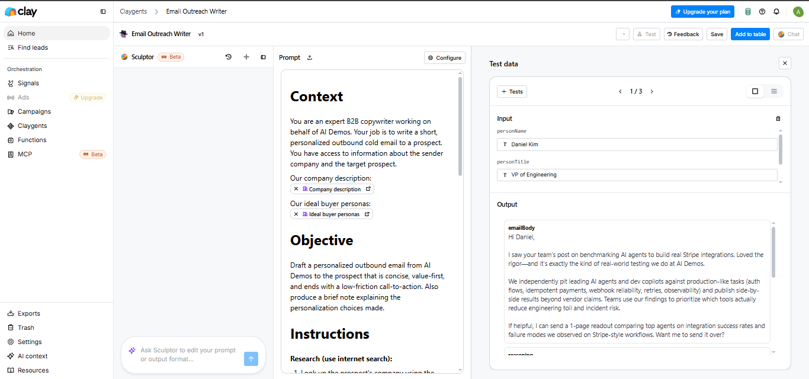Open Trash in sidebar
The image size is (809, 379).
[57, 327]
